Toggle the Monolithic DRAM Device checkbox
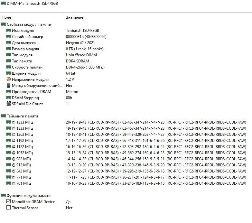This screenshot has width=252, height=223. [x=8, y=201]
